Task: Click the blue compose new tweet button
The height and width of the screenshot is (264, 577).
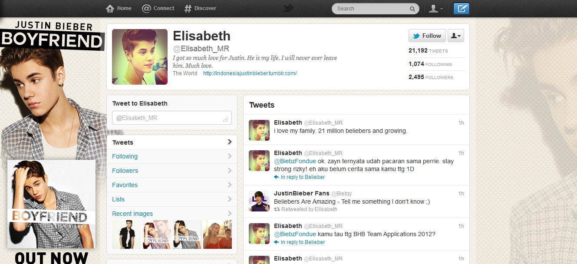Action: tap(462, 9)
